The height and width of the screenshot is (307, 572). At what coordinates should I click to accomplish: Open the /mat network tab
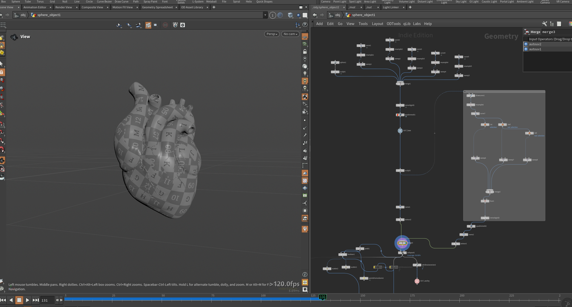[352, 7]
